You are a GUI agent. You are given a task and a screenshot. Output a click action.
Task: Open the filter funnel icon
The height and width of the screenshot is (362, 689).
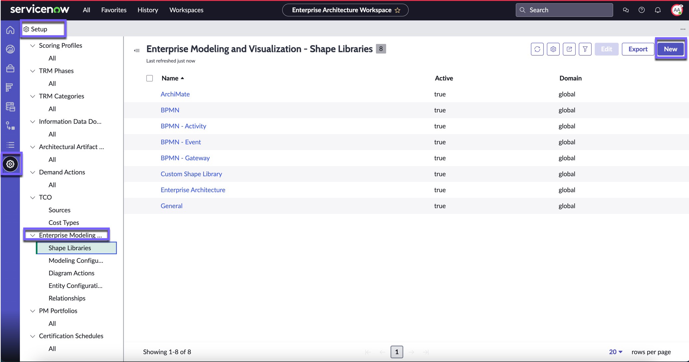pyautogui.click(x=585, y=49)
